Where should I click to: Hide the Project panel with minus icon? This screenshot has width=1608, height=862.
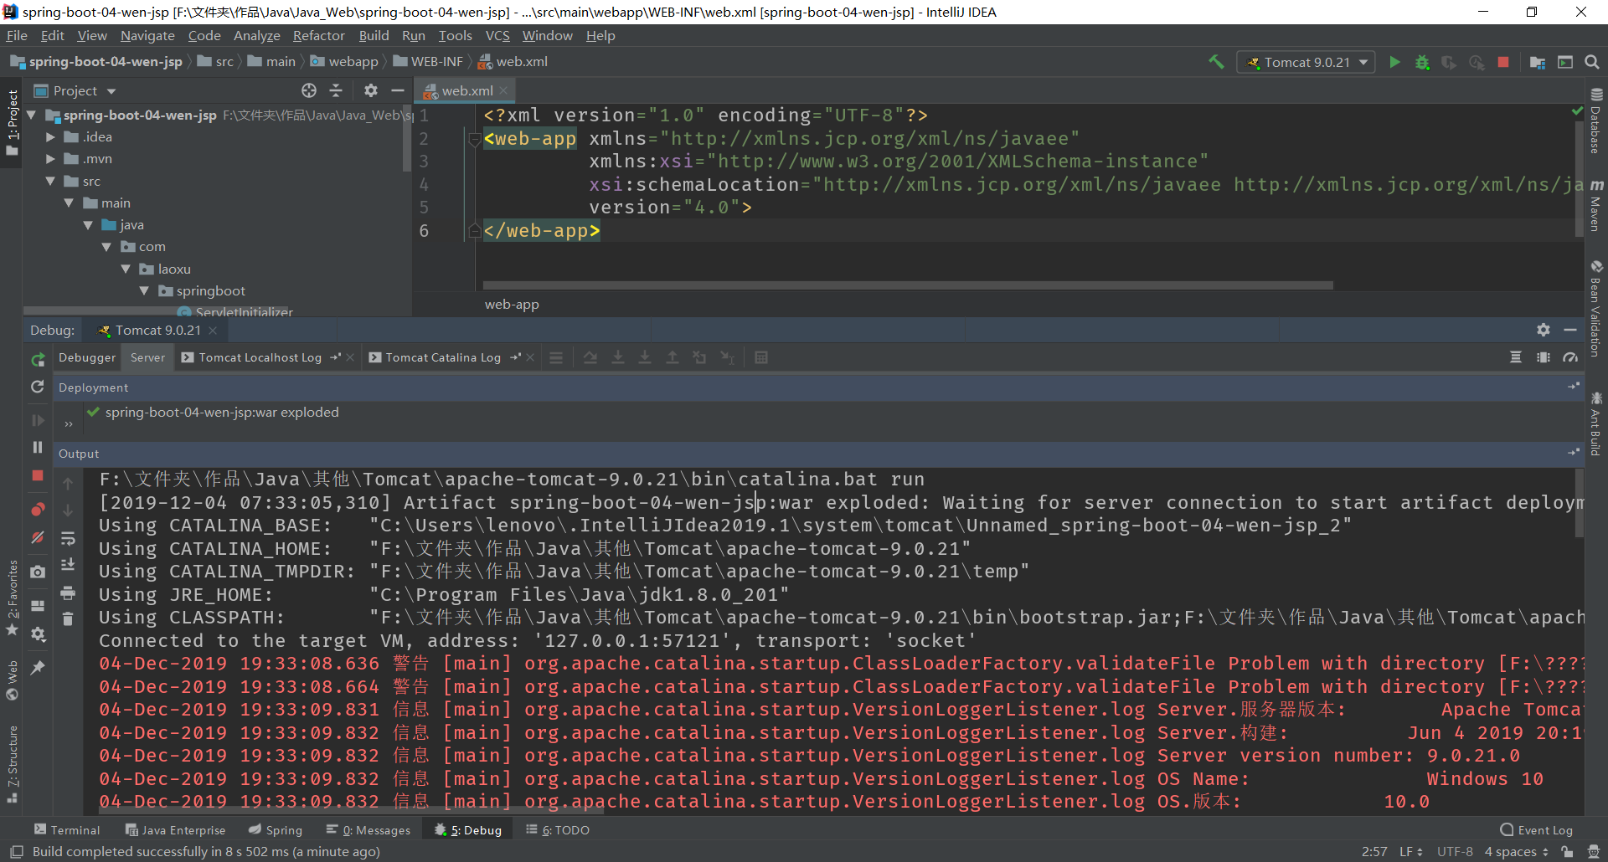tap(398, 90)
